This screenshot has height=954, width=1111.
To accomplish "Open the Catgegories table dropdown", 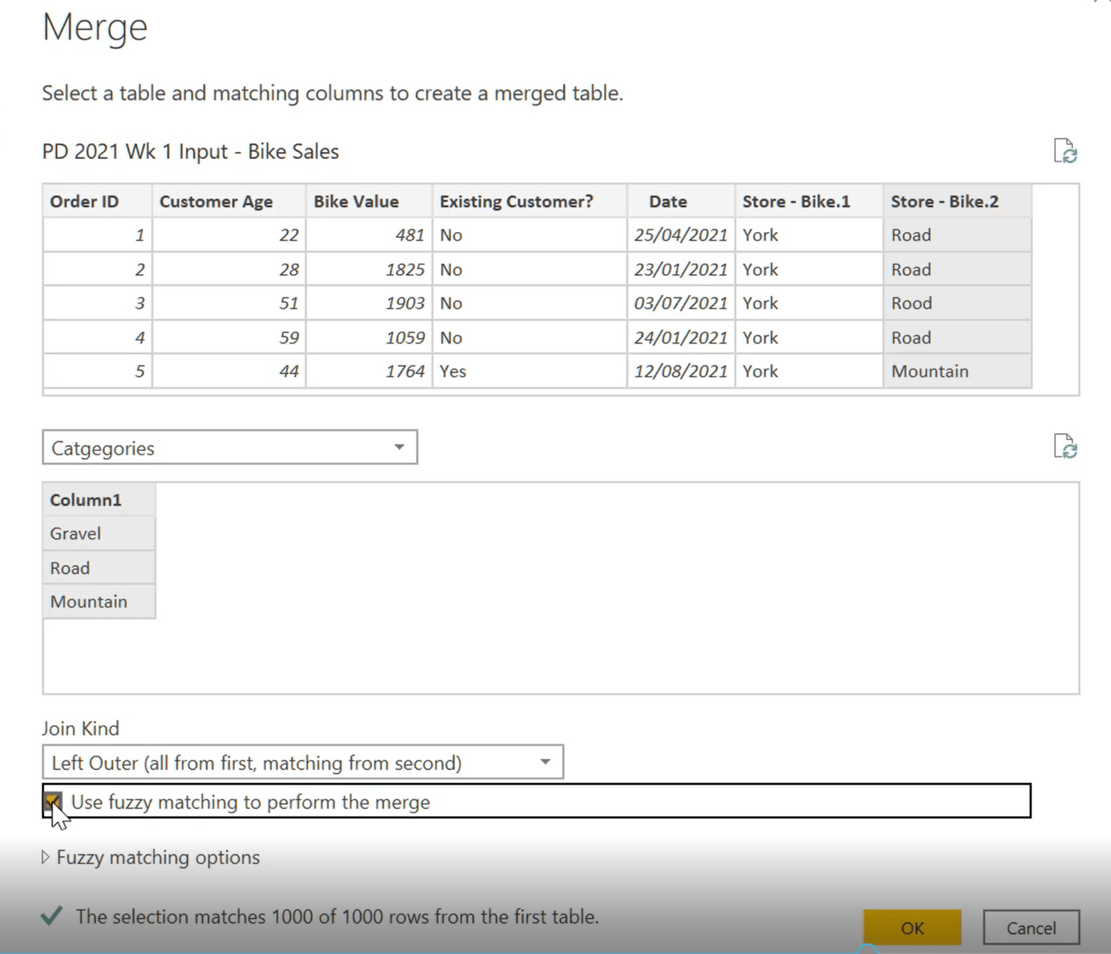I will (230, 447).
